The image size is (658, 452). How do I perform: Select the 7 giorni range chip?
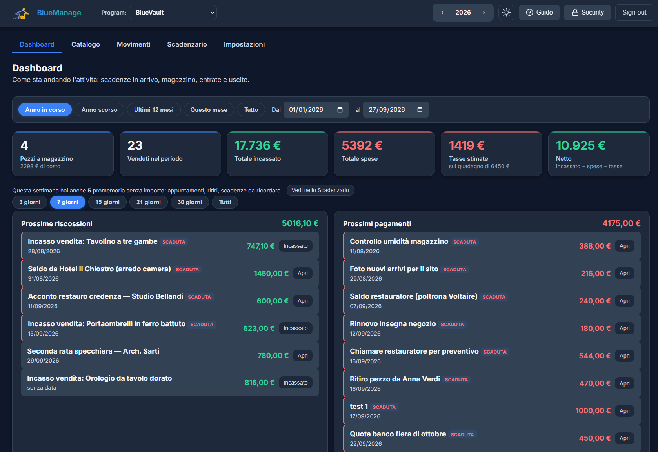click(x=68, y=202)
